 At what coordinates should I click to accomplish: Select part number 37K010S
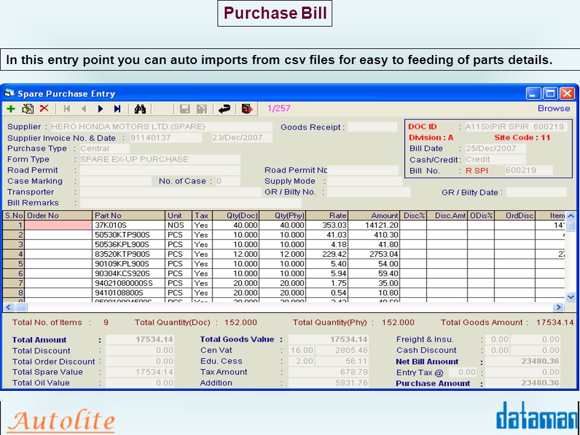coord(128,225)
